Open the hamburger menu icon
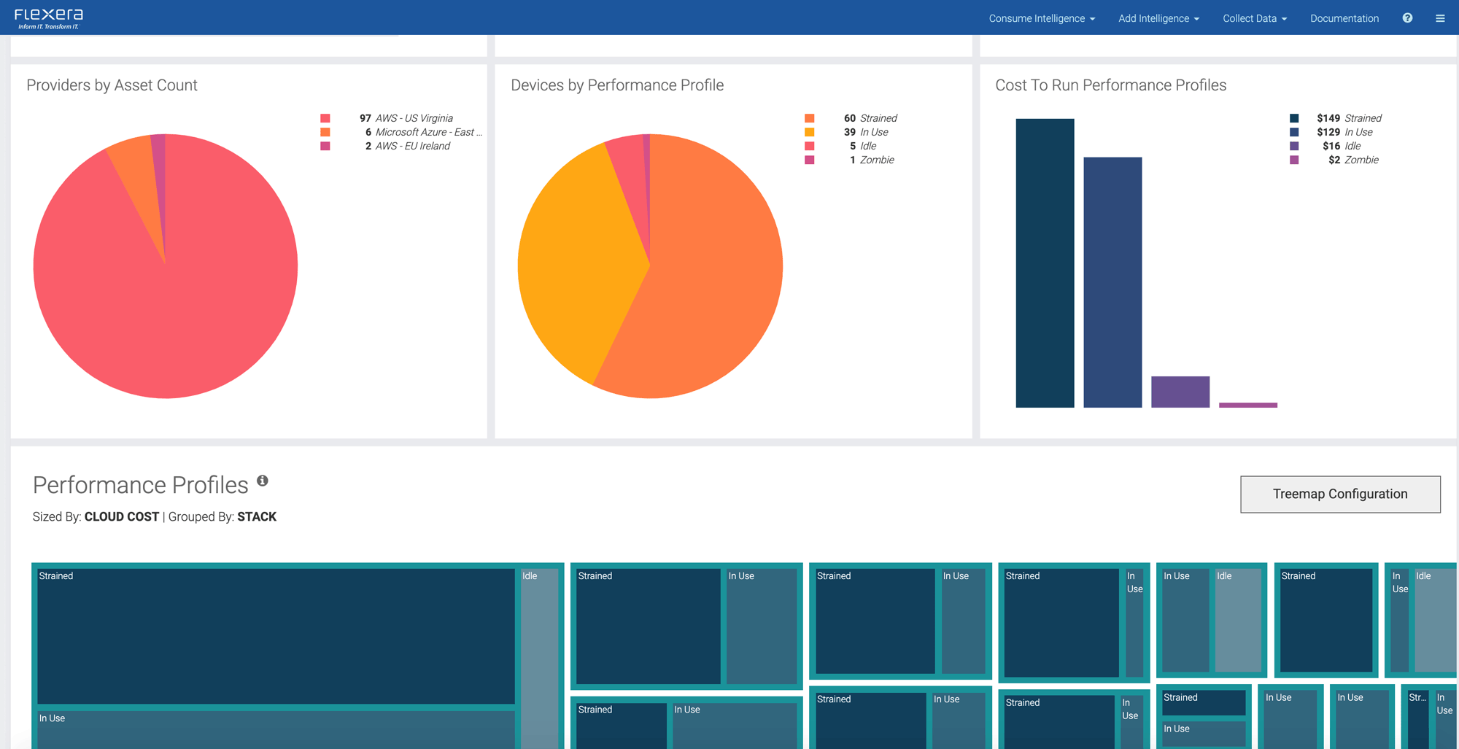The width and height of the screenshot is (1459, 749). coord(1440,18)
